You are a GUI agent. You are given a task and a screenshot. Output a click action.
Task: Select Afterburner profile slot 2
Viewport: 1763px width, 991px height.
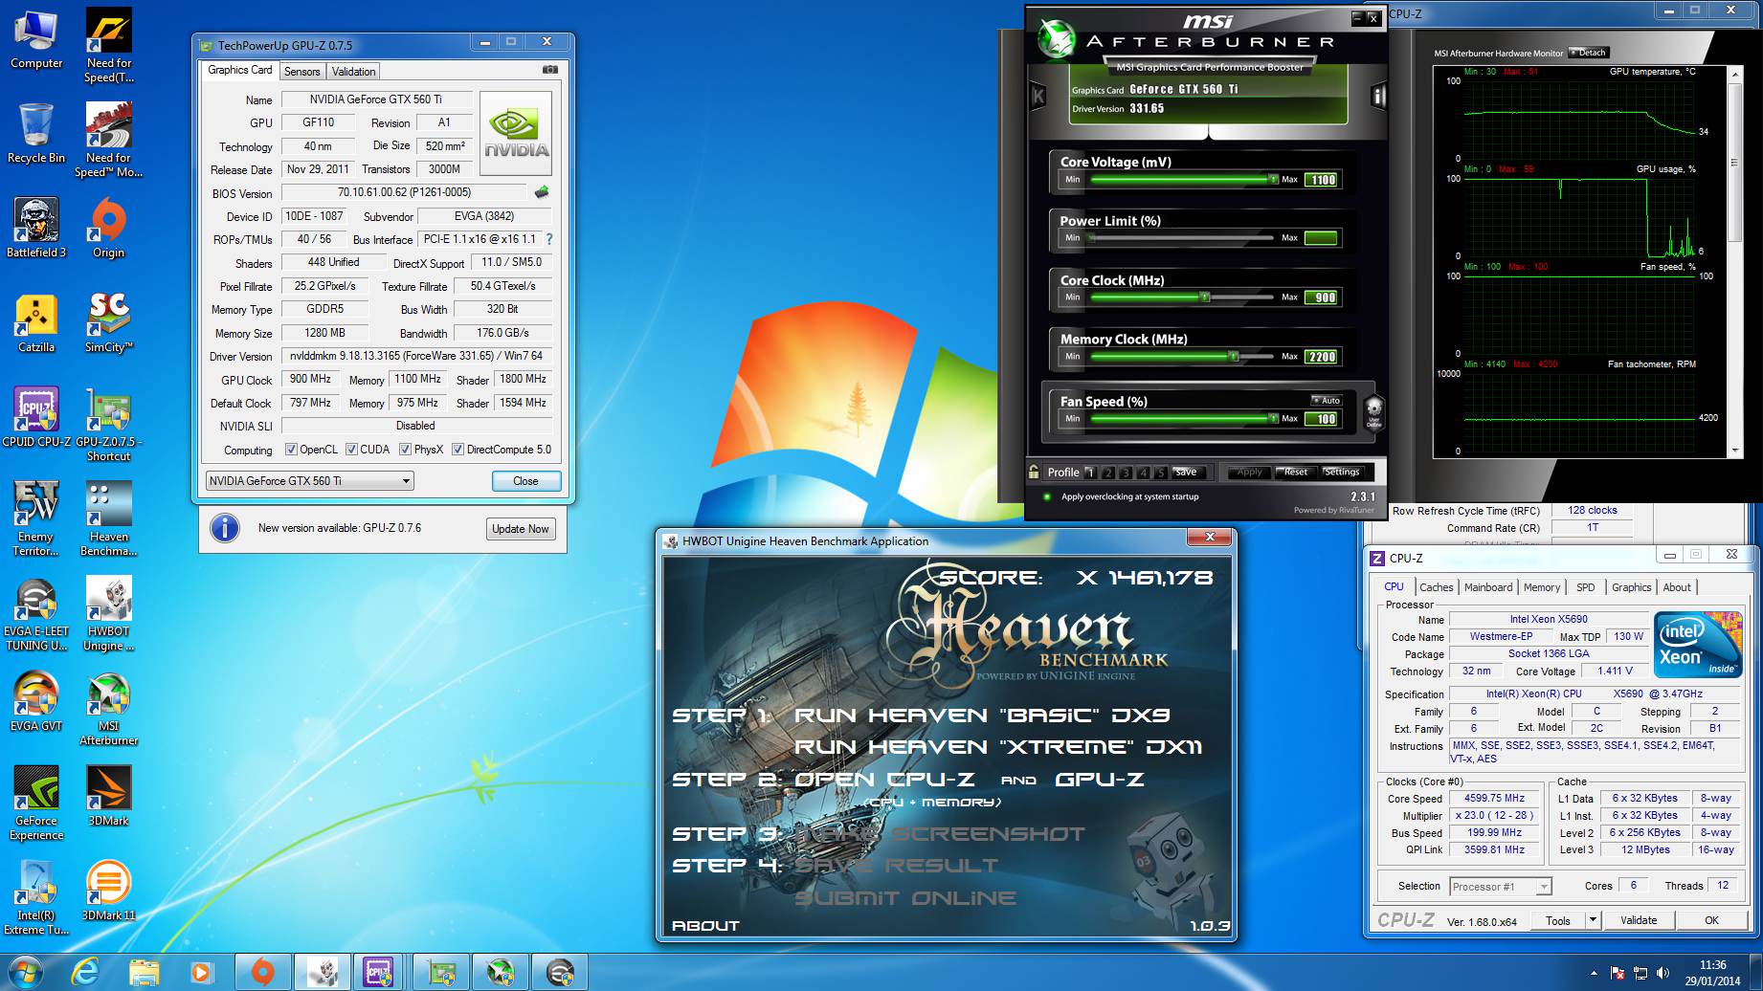click(1108, 473)
